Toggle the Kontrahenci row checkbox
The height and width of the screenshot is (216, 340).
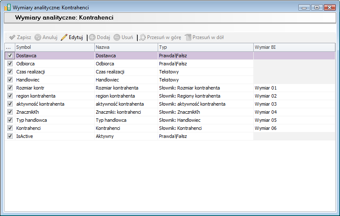[x=10, y=128]
